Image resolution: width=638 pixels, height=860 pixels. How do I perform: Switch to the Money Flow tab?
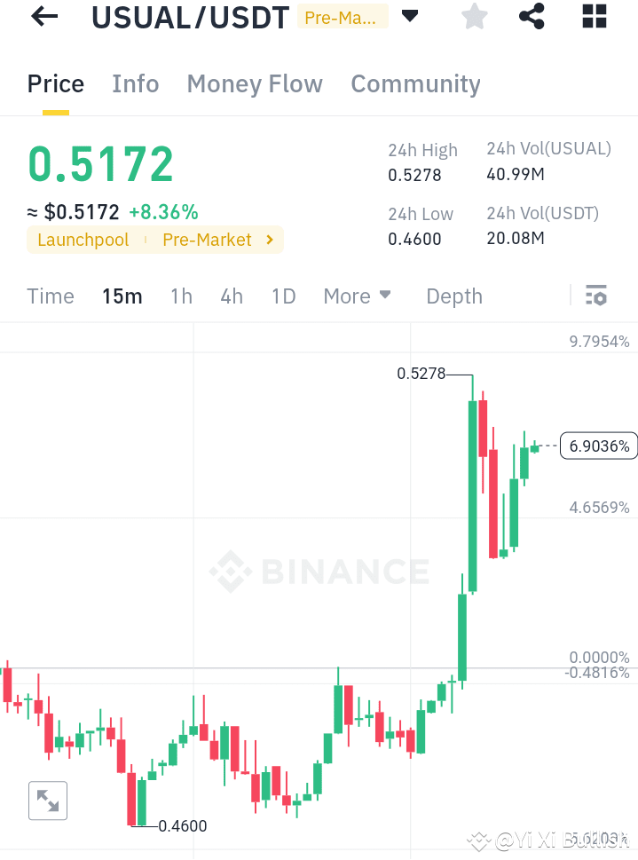255,83
